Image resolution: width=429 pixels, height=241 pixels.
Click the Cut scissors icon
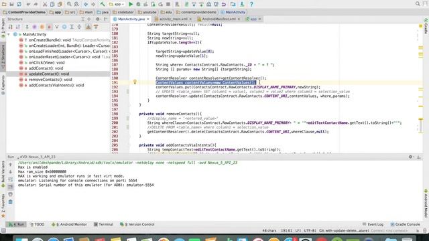[x=45, y=4]
